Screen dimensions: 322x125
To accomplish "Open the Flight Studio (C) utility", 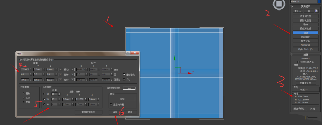I will click(306, 49).
